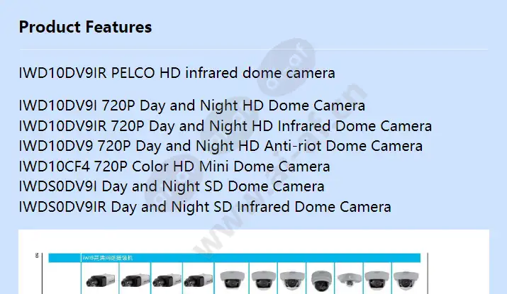Click the tall dark-lens dome camera image
This screenshot has width=507, height=294.
[321, 281]
